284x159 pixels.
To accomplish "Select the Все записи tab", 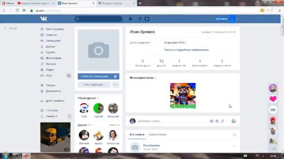I will (x=137, y=135).
